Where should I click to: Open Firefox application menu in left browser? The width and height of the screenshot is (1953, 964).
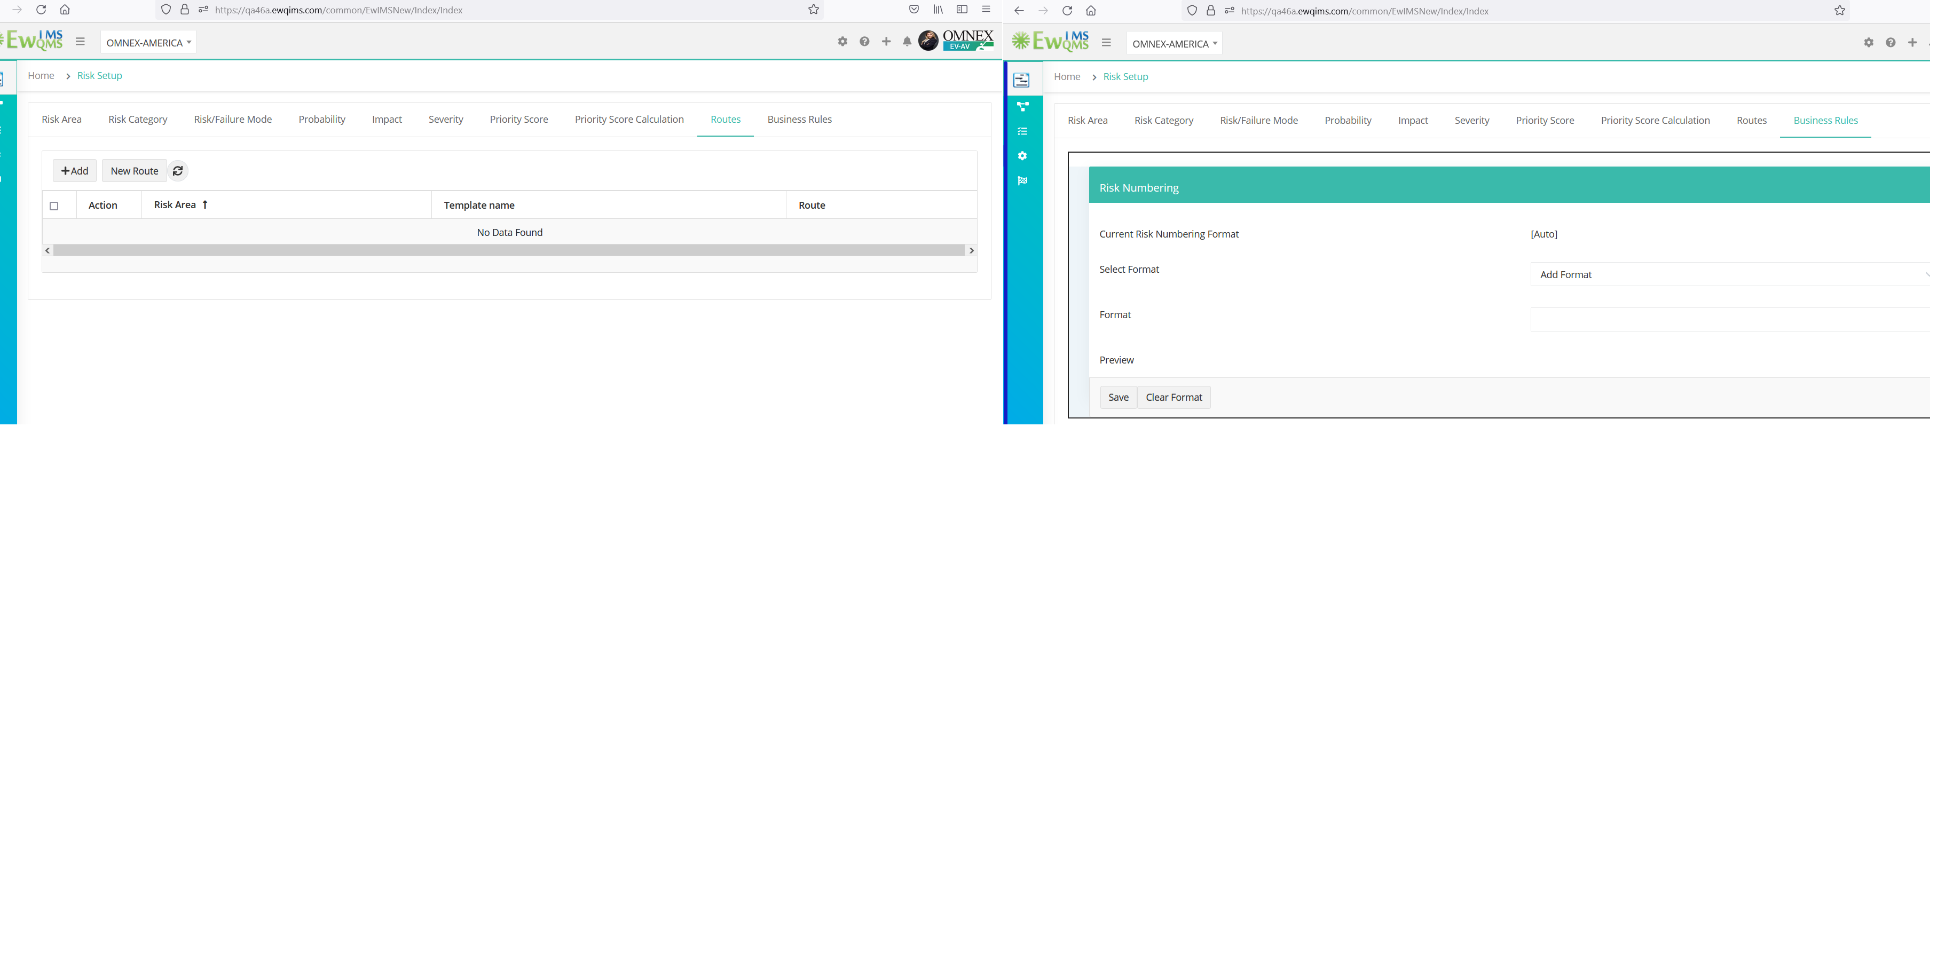986,10
